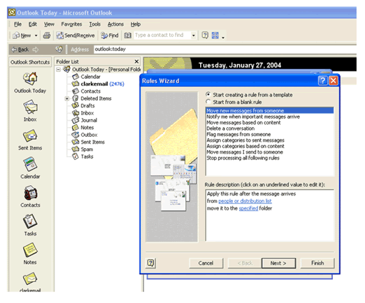This screenshot has width=365, height=303.
Task: Open the Help menu
Action: [x=136, y=24]
